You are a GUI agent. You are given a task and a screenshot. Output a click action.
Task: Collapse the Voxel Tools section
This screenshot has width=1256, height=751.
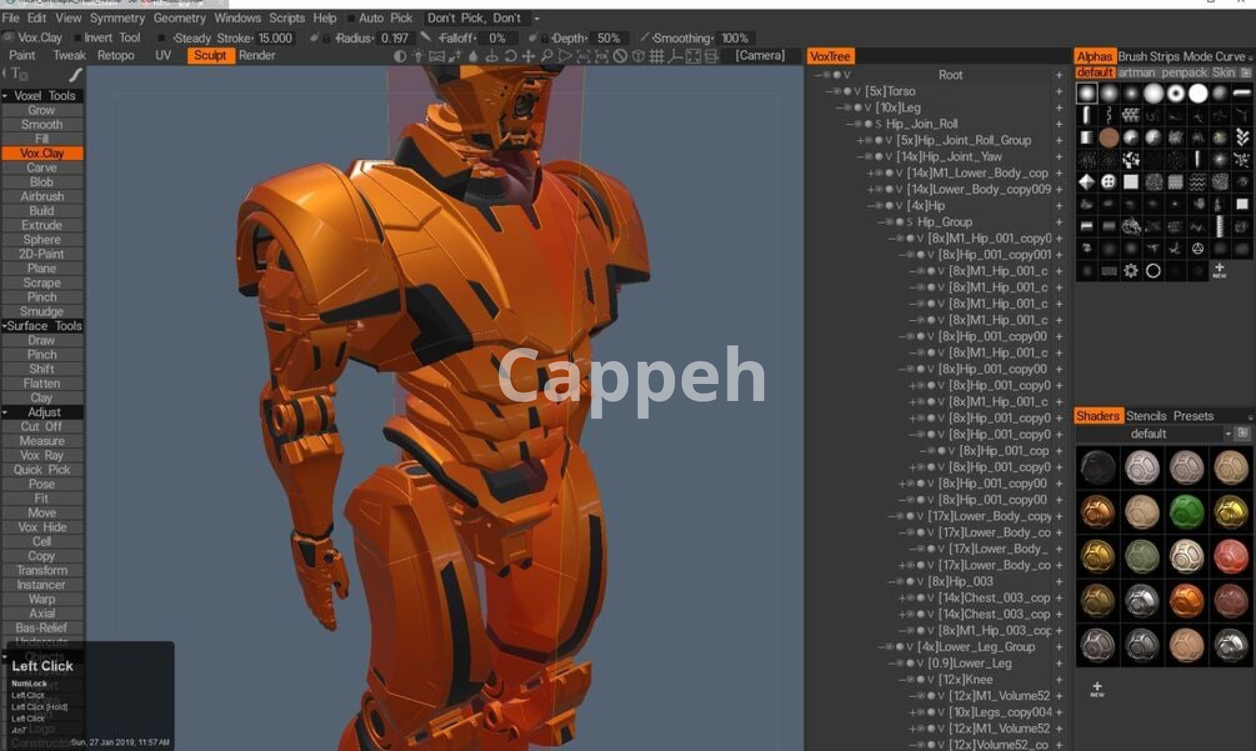point(5,96)
